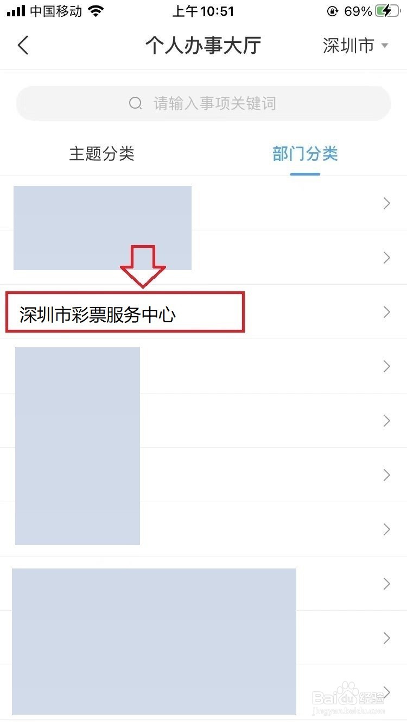This screenshot has height=725, width=407.
Task: Tap the Wi-Fi icon in status bar
Action: pos(96,11)
